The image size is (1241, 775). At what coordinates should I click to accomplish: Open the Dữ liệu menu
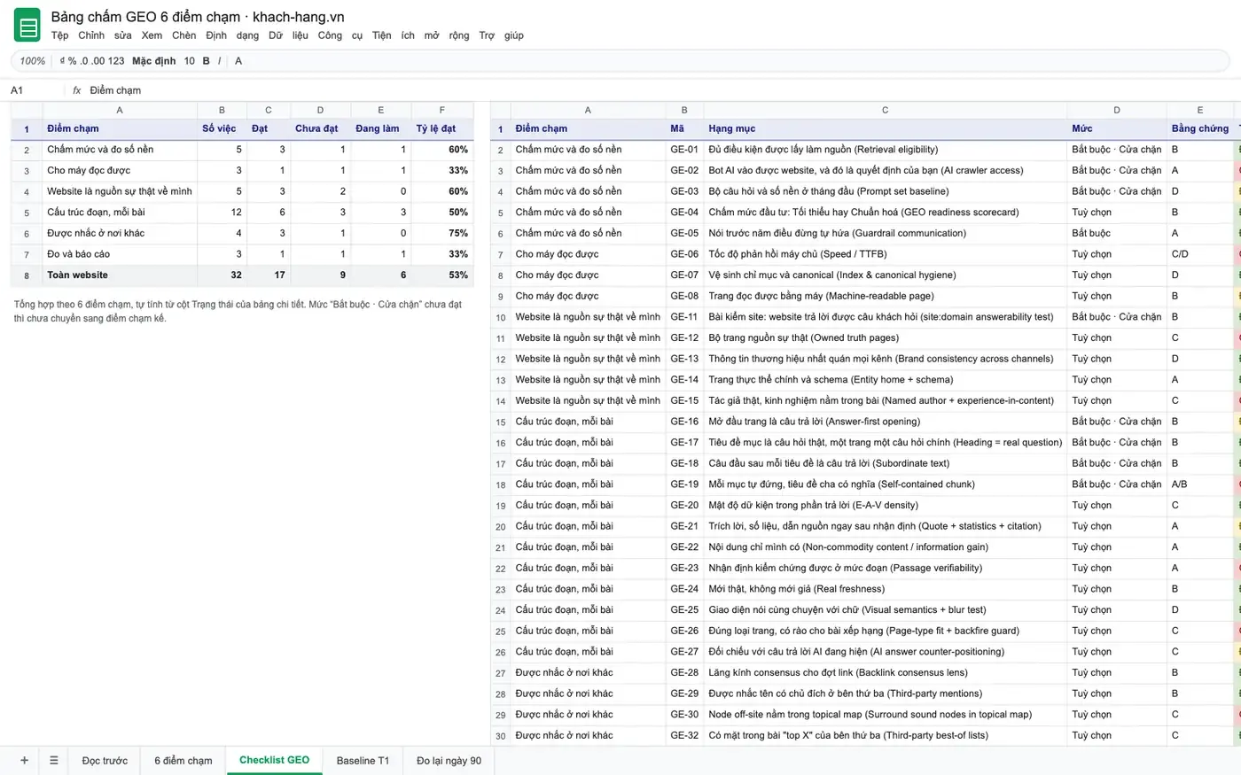tap(288, 35)
